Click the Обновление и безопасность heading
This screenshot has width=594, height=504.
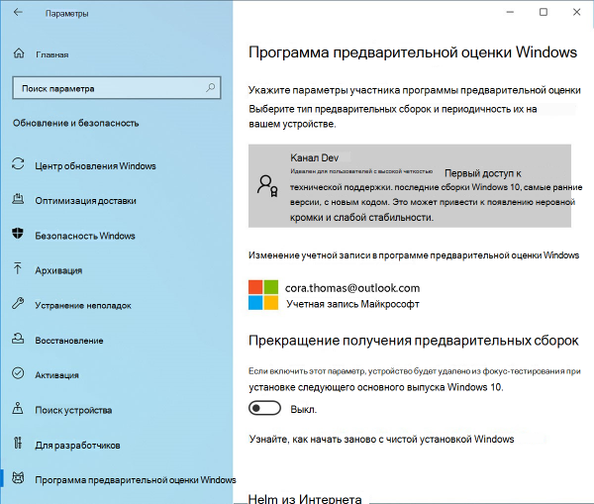76,123
